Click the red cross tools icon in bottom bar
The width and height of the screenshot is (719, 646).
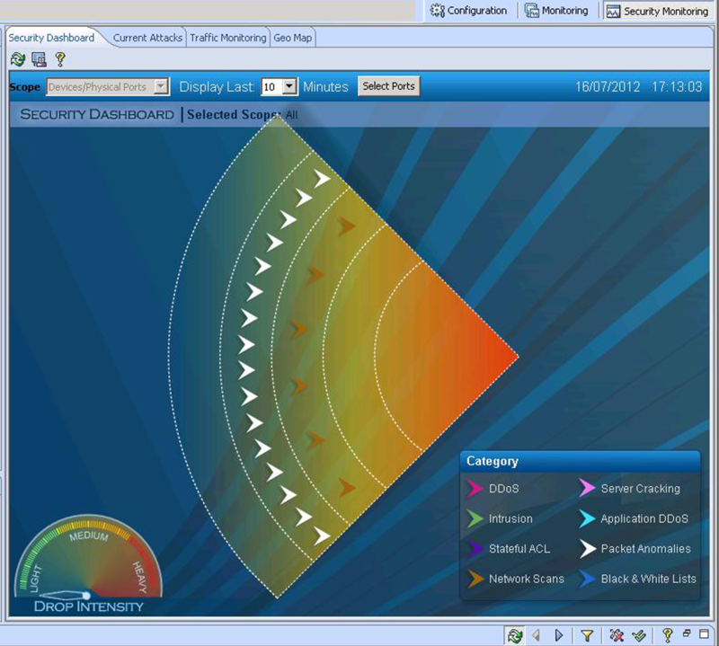617,635
